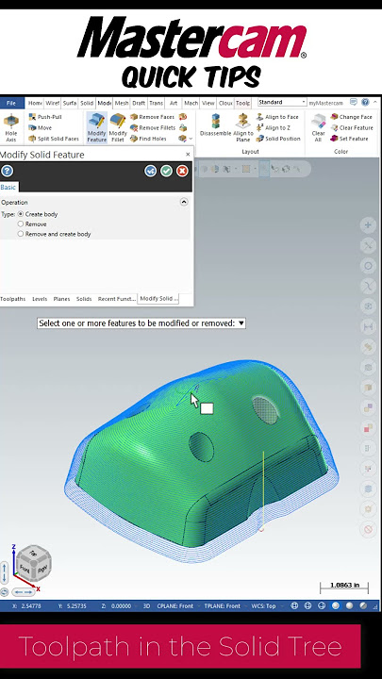The image size is (382, 679).
Task: Open the File menu
Action: (x=11, y=103)
